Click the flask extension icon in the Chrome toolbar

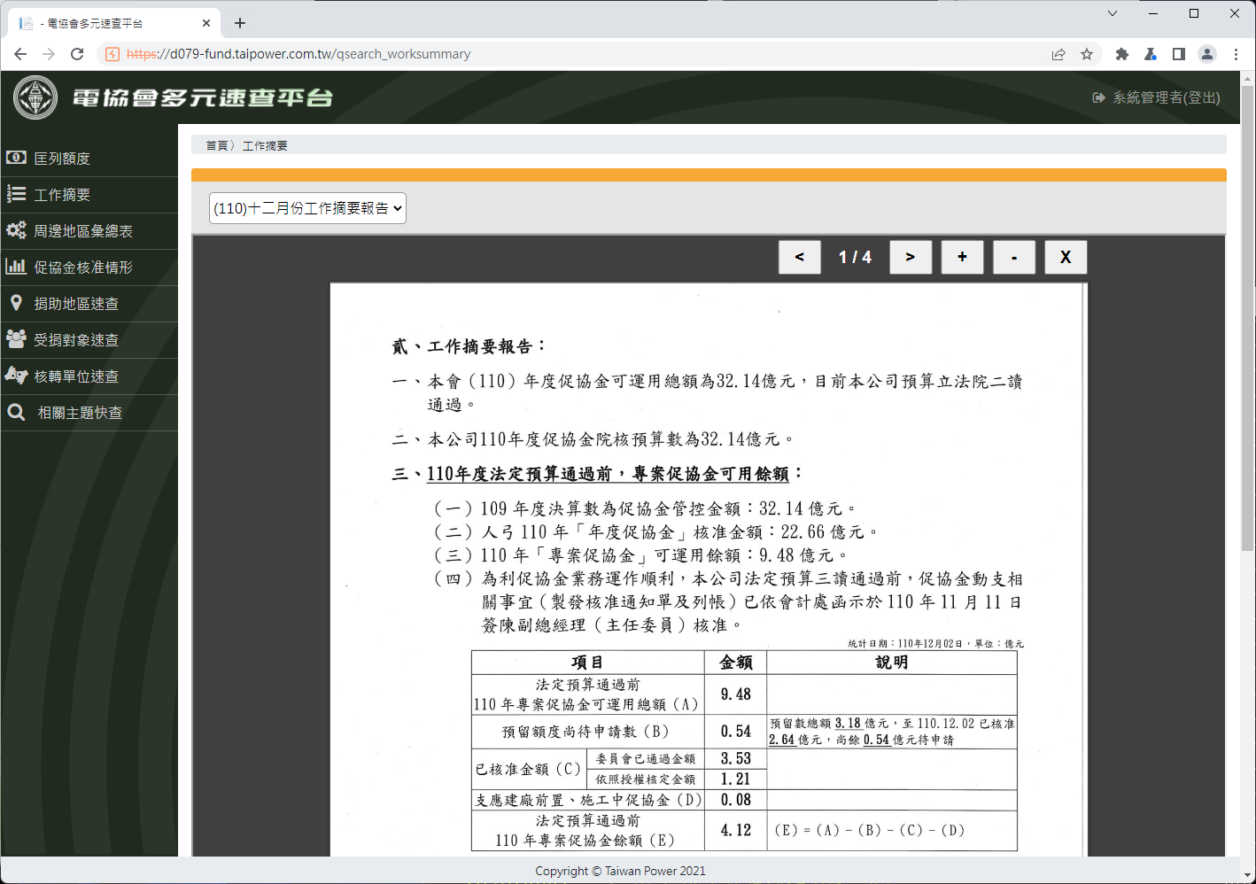(1151, 54)
